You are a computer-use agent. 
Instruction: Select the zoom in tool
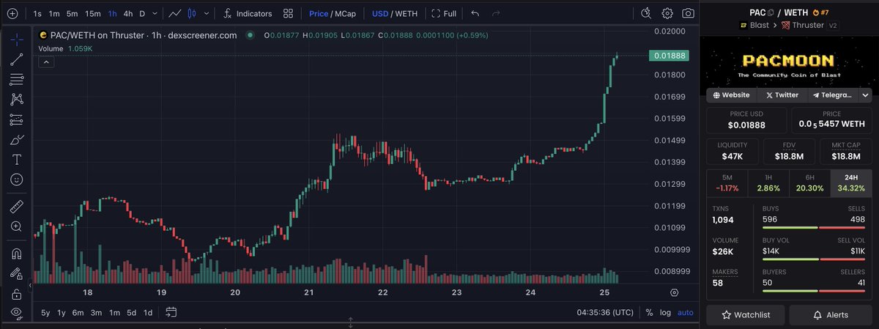click(x=16, y=227)
